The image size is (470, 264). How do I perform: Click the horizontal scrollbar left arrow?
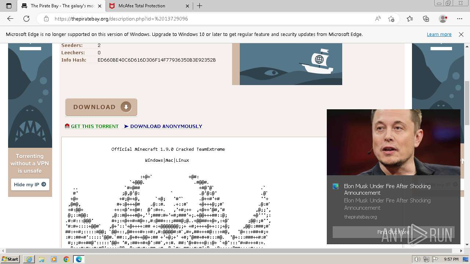point(3,251)
